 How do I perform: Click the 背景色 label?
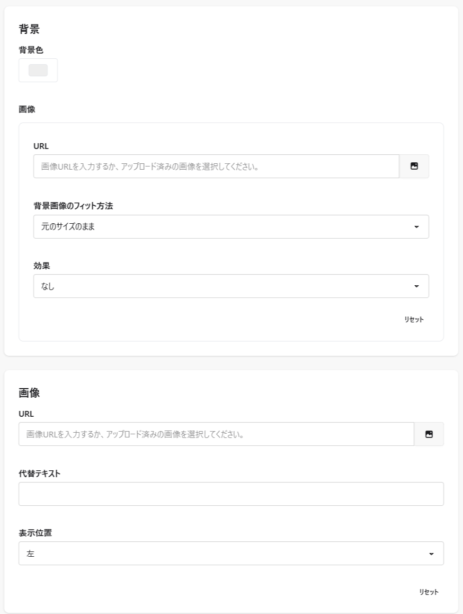click(31, 50)
